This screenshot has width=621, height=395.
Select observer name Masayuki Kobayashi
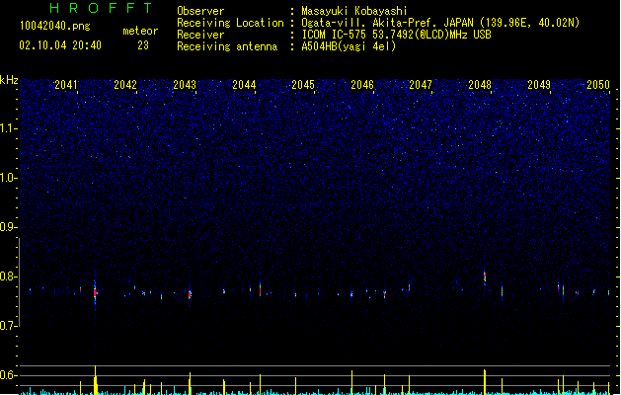coord(354,11)
